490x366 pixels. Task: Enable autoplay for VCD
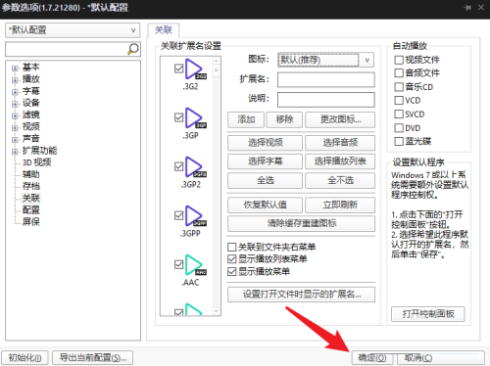point(399,100)
